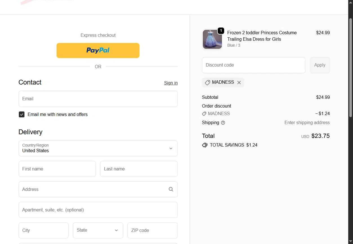The image size is (353, 244).
Task: Click the Elsa dress product thumbnail
Action: pos(212,39)
